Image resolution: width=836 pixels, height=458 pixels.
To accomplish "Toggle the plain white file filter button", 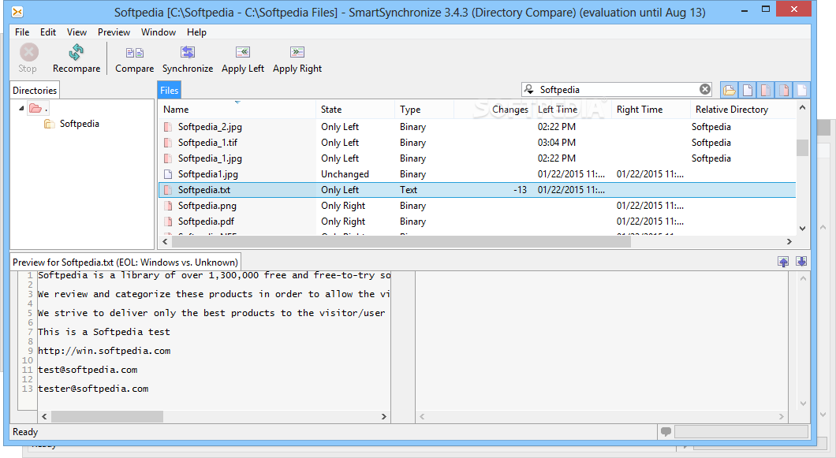I will point(748,90).
